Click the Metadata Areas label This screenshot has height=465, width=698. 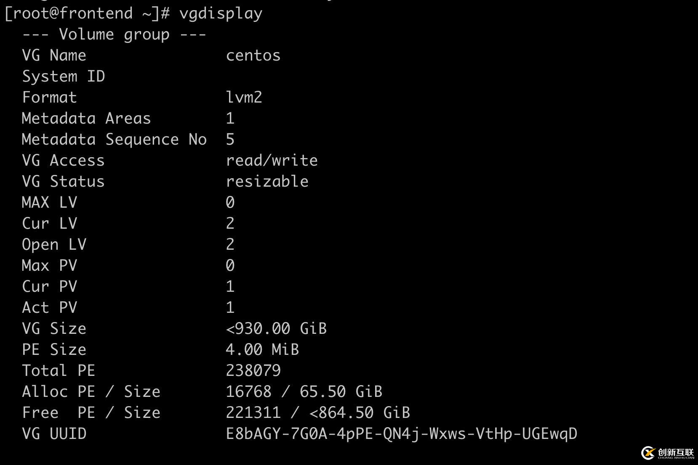click(x=86, y=119)
